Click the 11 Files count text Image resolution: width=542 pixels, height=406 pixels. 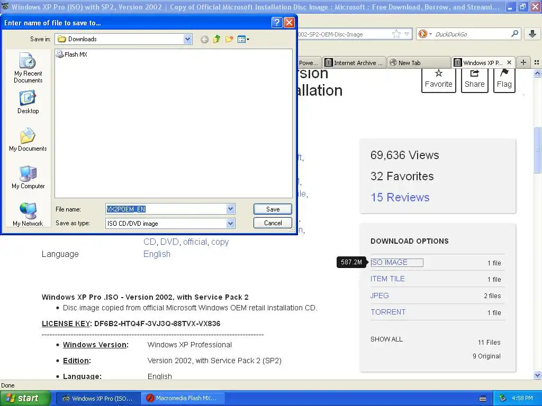[x=489, y=343]
